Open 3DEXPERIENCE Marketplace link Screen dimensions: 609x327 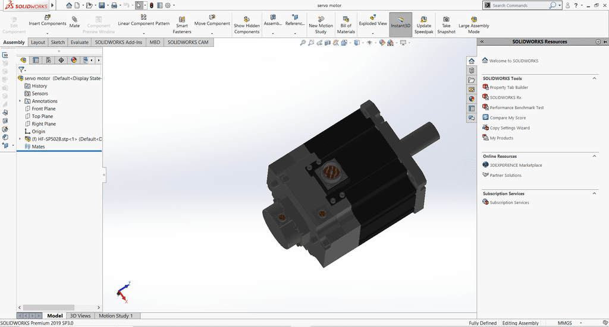[x=516, y=165]
